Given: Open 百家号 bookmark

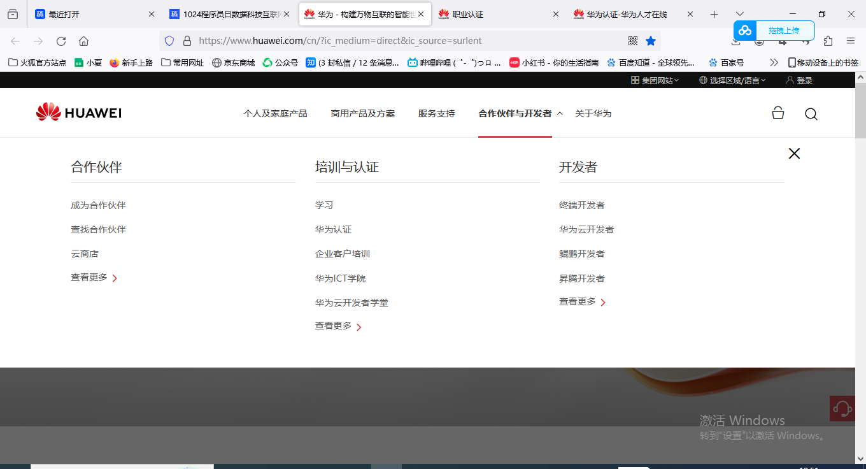Looking at the screenshot, I should pos(726,62).
